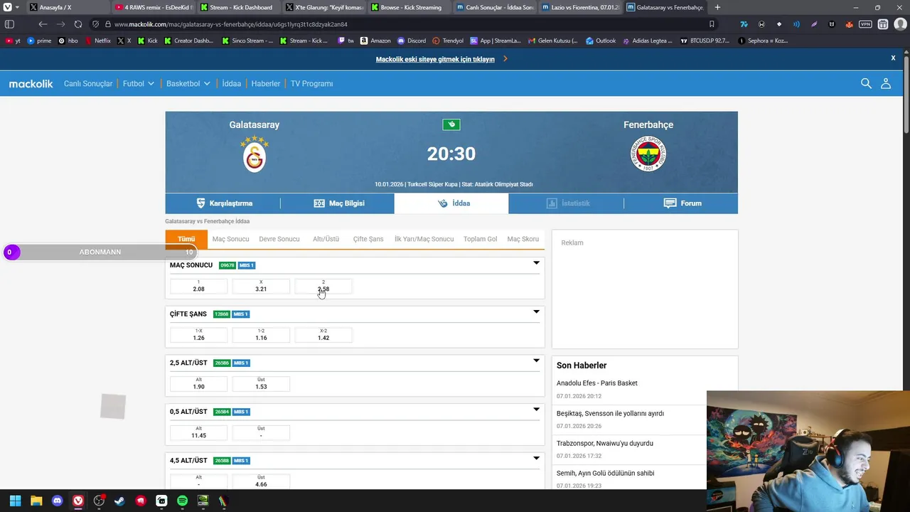Viewport: 910px width, 512px height.
Task: Switch to the Karşılaştırma tab
Action: tap(223, 203)
